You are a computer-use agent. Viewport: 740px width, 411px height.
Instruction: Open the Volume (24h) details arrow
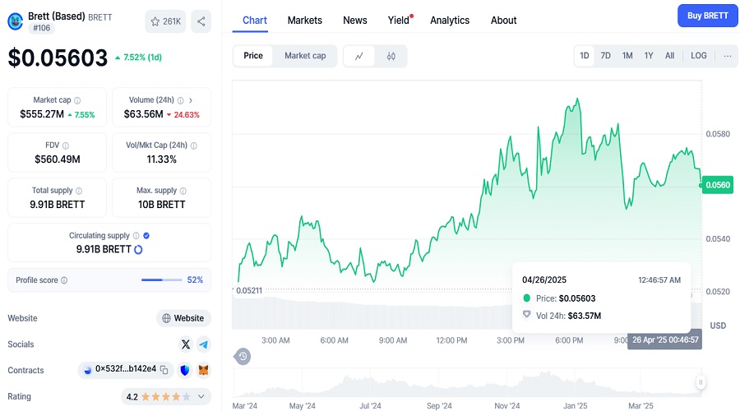(x=191, y=100)
